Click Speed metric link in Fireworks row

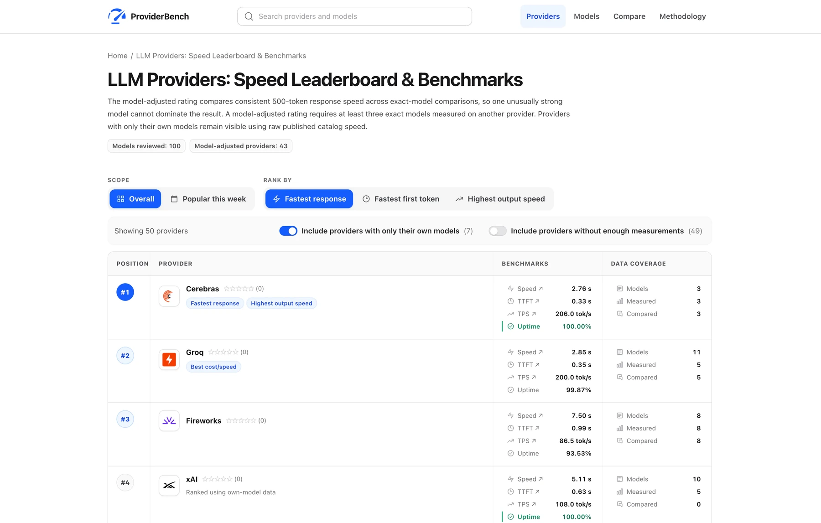point(530,415)
